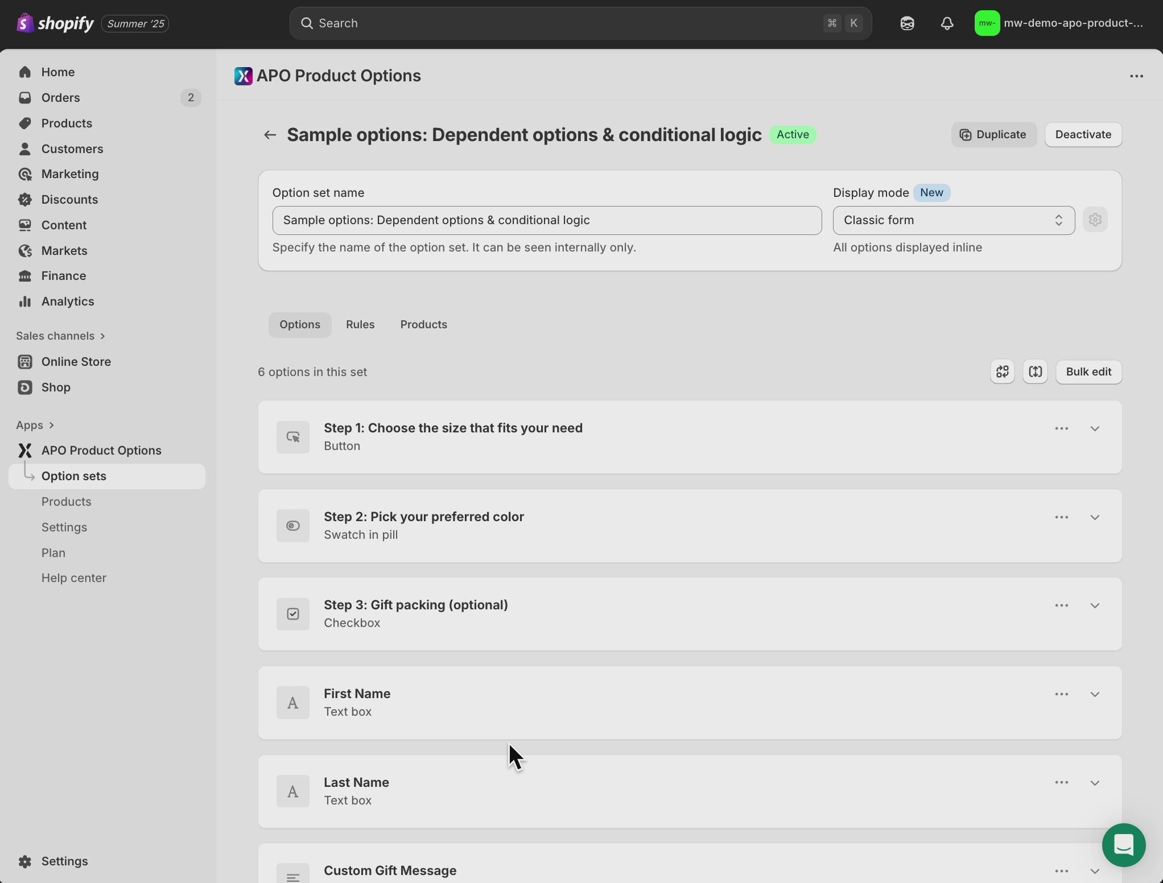This screenshot has height=883, width=1163.
Task: Click the Shopify Sidekick assistant icon
Action: click(x=907, y=23)
